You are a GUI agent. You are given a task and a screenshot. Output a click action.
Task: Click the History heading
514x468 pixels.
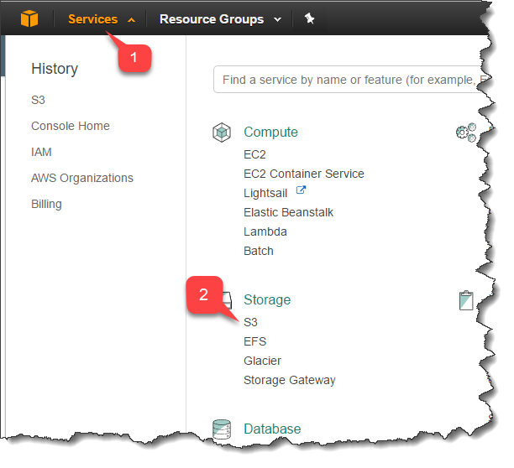pyautogui.click(x=55, y=69)
